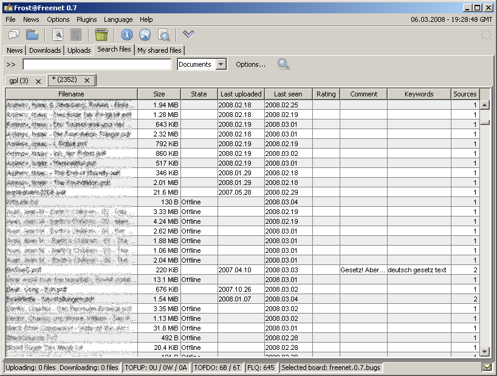Sort by the Size column header

[x=159, y=94]
